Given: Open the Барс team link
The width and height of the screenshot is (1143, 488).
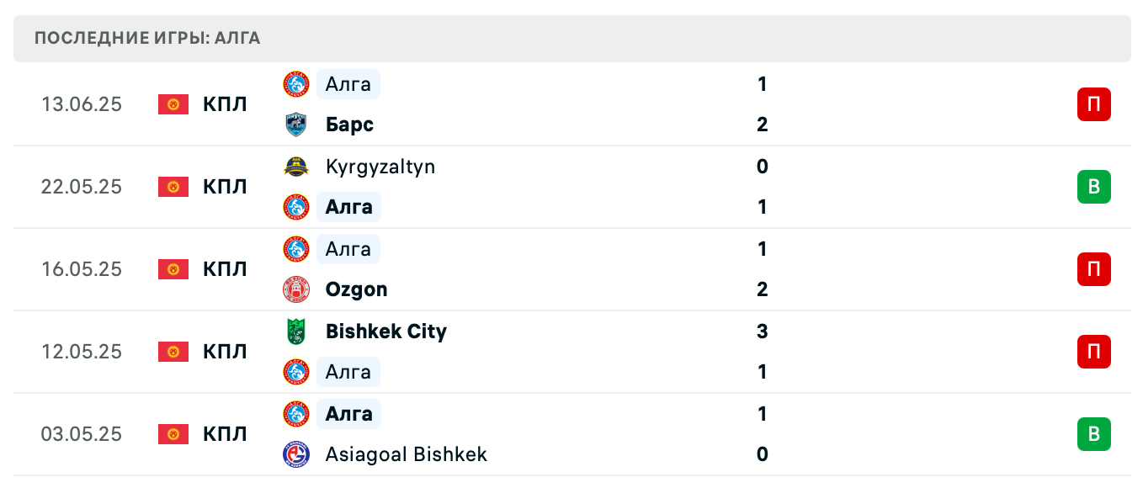Looking at the screenshot, I should pos(349,125).
